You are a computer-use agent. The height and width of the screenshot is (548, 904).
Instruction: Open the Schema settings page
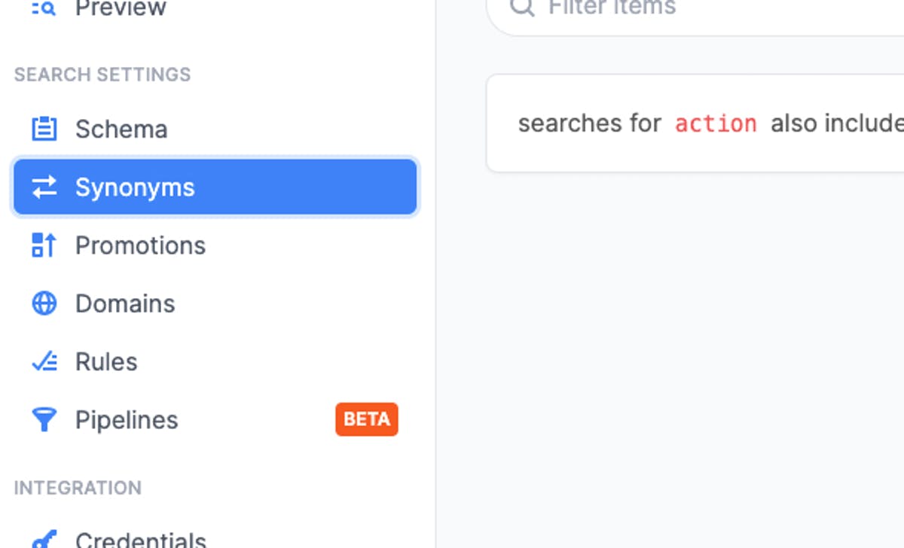click(x=215, y=129)
